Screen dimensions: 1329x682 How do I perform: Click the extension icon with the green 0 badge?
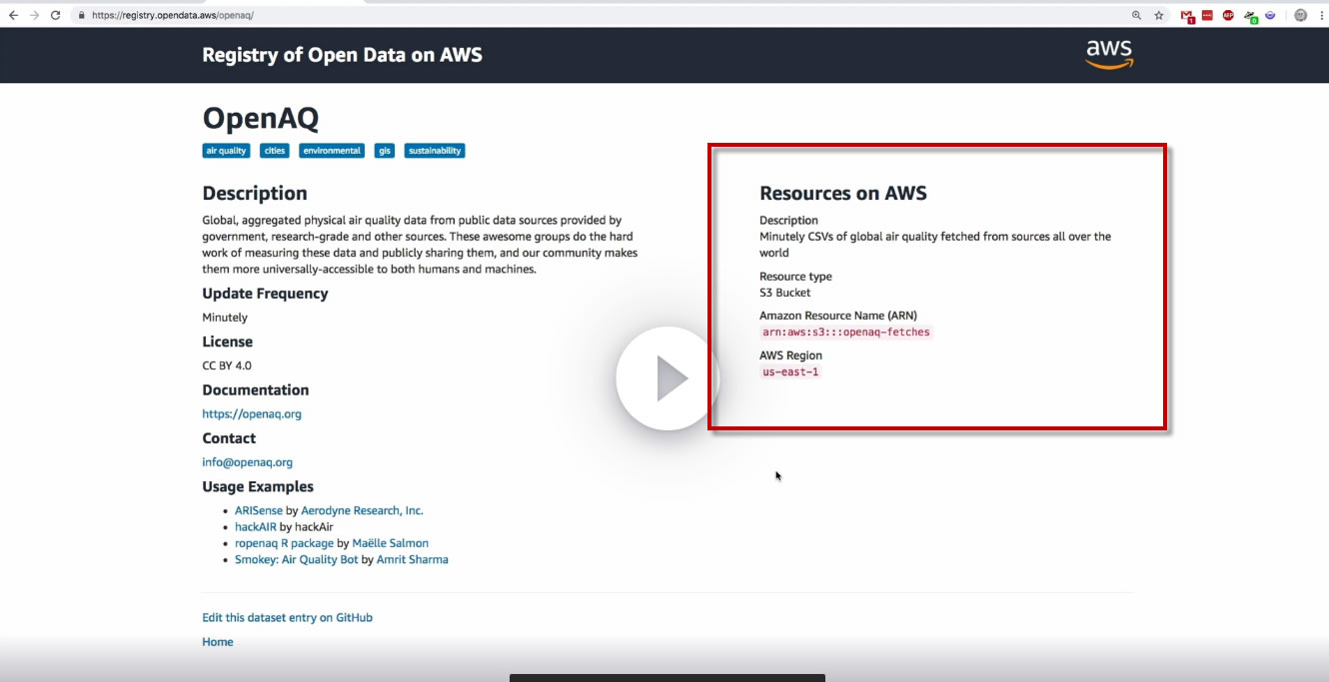pos(1250,16)
